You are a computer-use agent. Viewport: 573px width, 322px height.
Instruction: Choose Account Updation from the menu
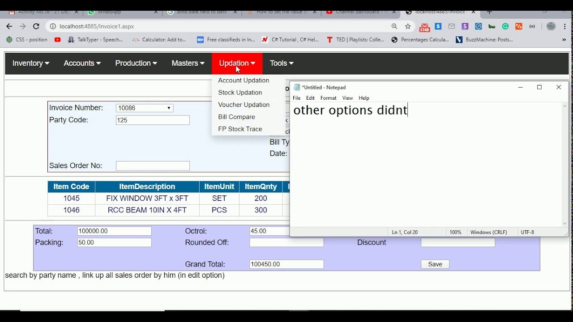(x=244, y=80)
